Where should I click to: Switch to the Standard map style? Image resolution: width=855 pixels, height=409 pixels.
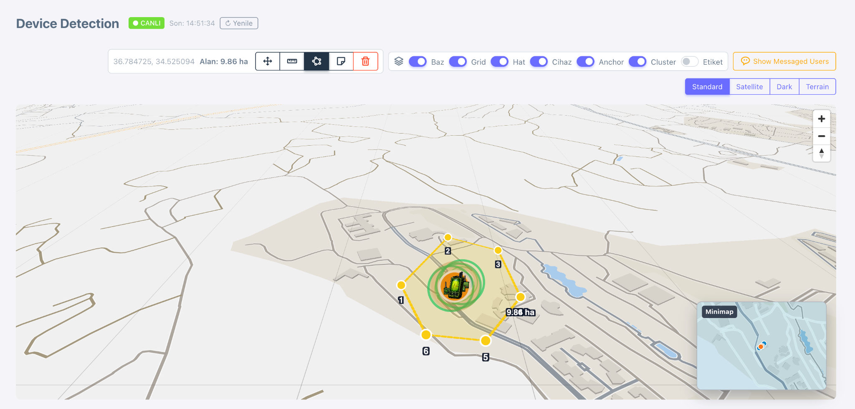coord(707,87)
